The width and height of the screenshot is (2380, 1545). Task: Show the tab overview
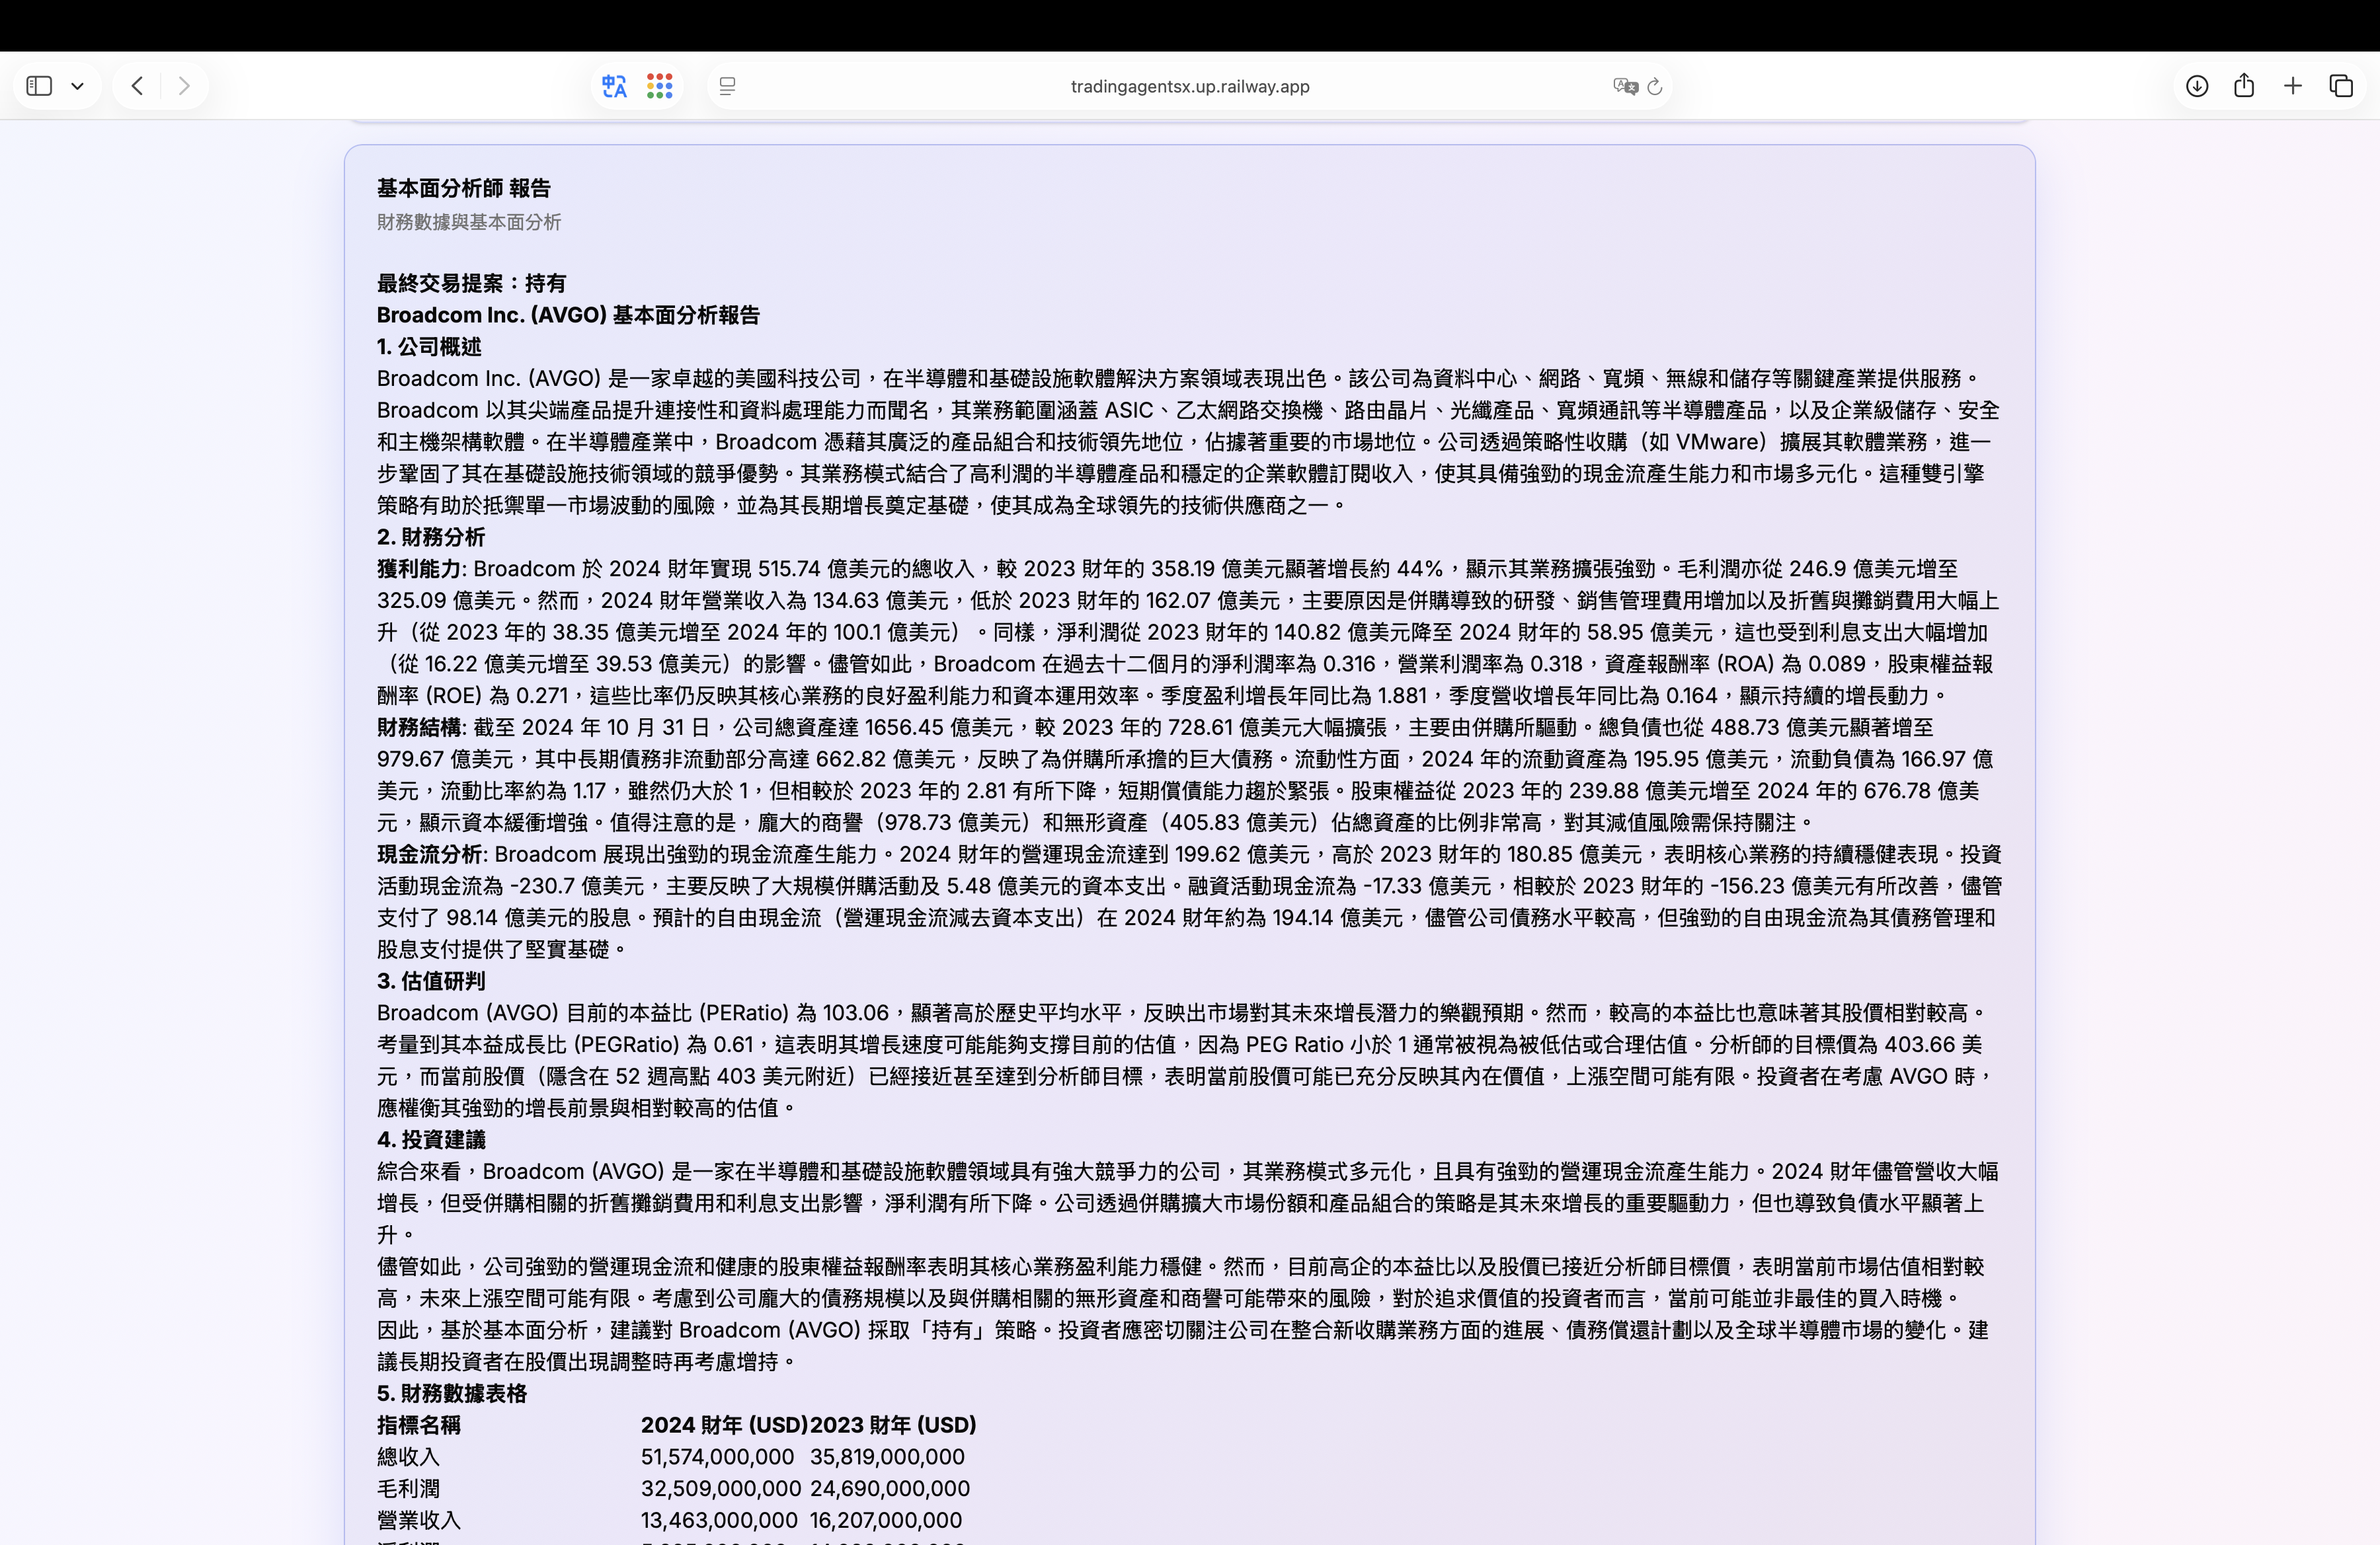click(x=2341, y=86)
